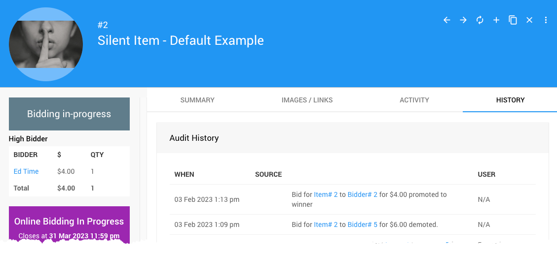Add a new item with plus icon
This screenshot has height=256, width=557.
(x=496, y=20)
